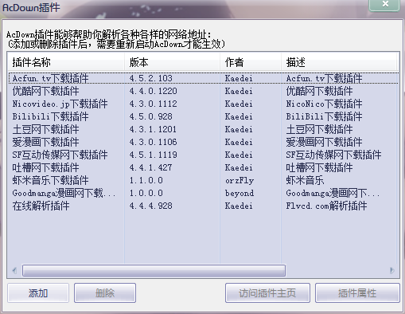405x314 pixels.
Task: Click description Goodmanga漫画网下...
Action: tap(333, 193)
